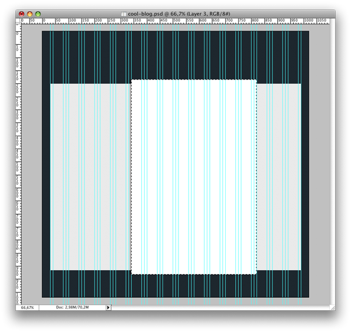Click the 1000 mark on horizontal ruler
Viewport: 351px width, 332px height.
(x=308, y=20)
